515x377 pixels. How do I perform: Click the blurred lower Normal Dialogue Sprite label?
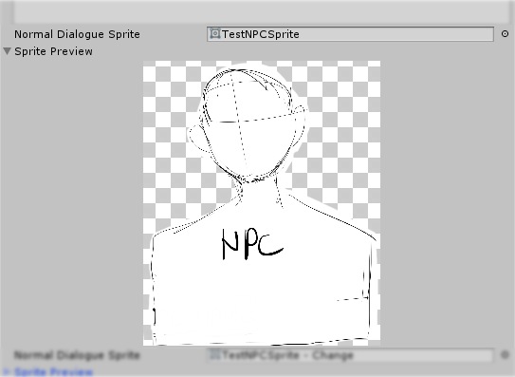[x=77, y=355]
